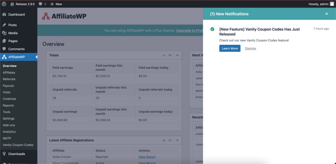
Task: Click the AffiliateWP sidebar menu icon
Action: point(4,57)
